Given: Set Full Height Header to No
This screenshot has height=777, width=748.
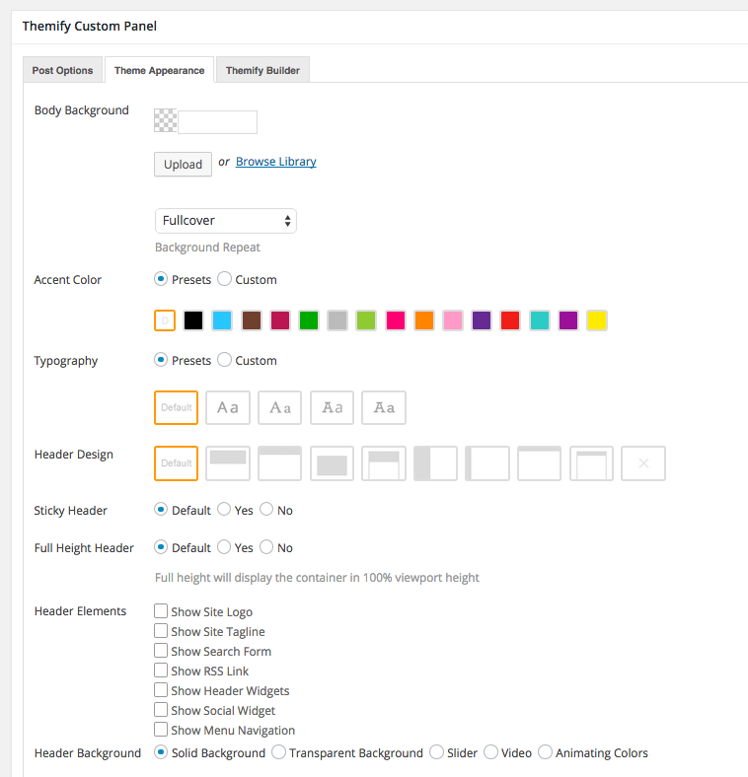Looking at the screenshot, I should (x=266, y=546).
